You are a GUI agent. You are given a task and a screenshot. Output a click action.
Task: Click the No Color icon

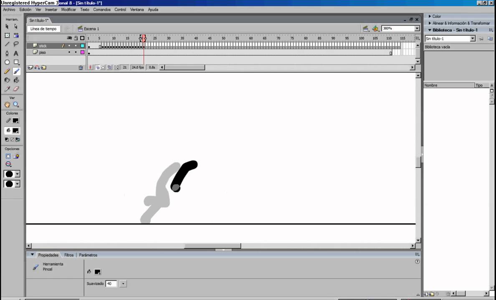pyautogui.click(x=13, y=139)
